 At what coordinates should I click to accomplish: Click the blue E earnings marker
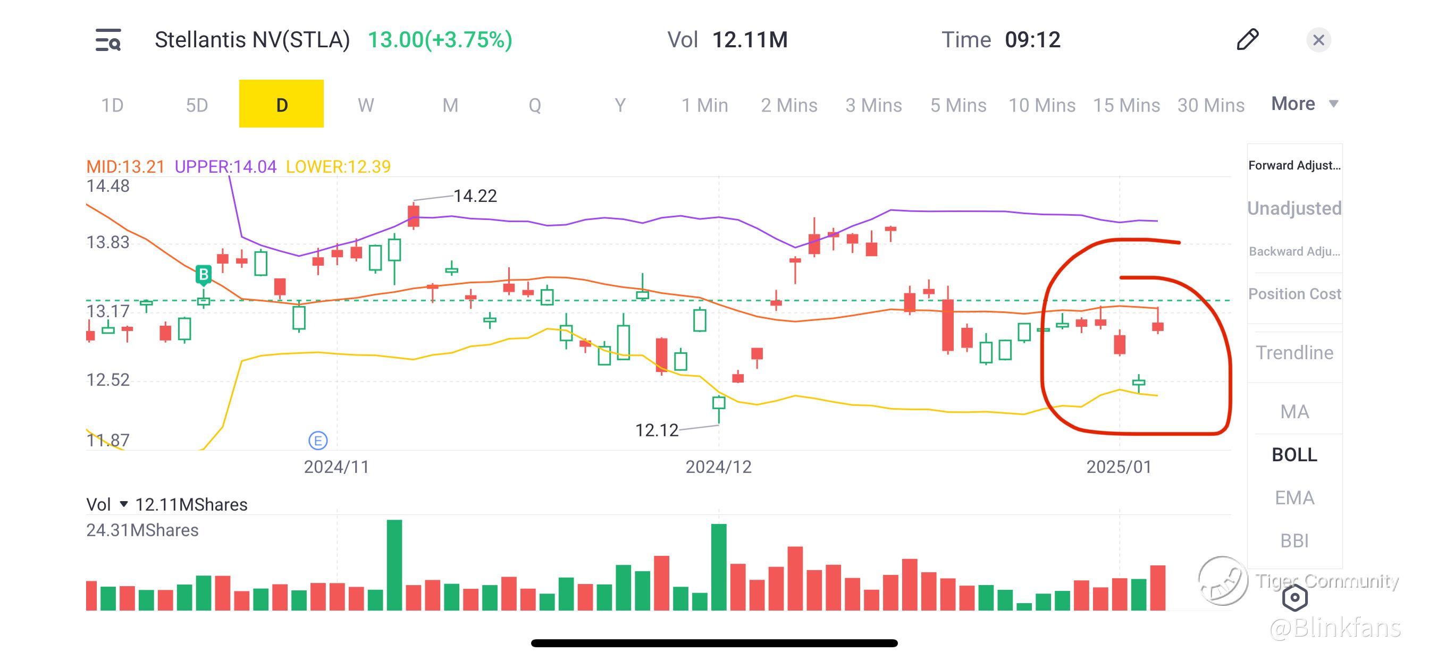pyautogui.click(x=318, y=441)
